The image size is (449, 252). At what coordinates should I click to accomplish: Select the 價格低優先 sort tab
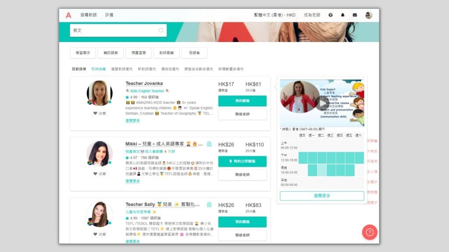click(x=170, y=69)
